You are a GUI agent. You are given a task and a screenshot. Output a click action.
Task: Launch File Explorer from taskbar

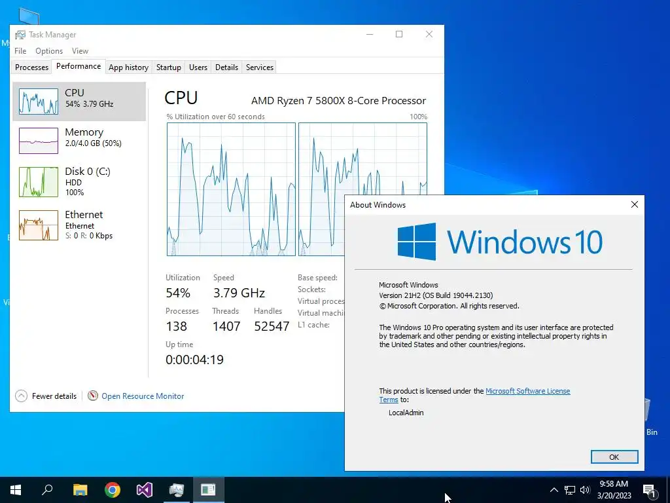[x=80, y=490]
